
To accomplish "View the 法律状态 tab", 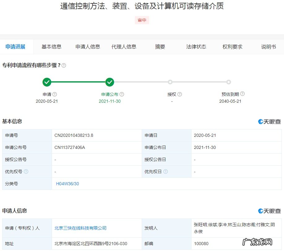I will (x=196, y=47).
